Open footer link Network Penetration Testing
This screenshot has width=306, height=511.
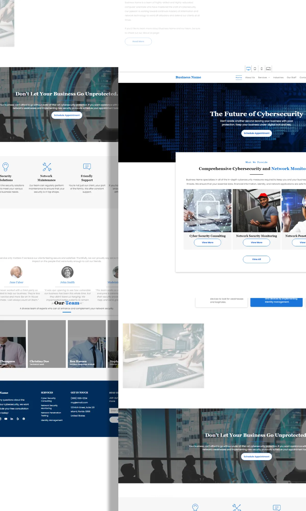click(x=51, y=414)
